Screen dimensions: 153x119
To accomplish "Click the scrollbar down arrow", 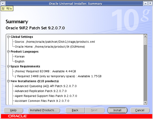I will [x=145, y=103].
